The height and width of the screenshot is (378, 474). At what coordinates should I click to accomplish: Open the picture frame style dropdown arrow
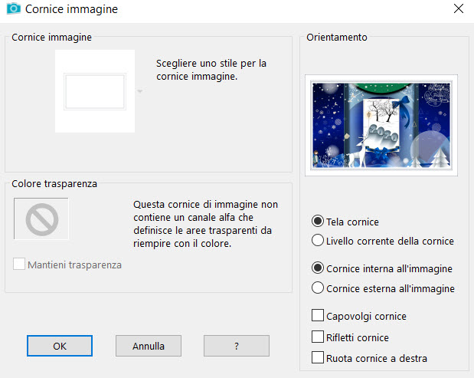click(x=140, y=91)
